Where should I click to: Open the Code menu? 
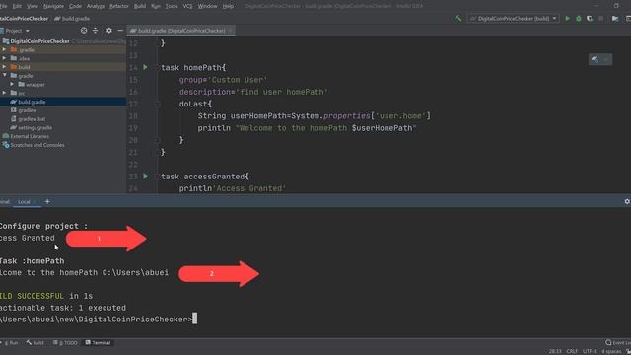[x=75, y=6]
